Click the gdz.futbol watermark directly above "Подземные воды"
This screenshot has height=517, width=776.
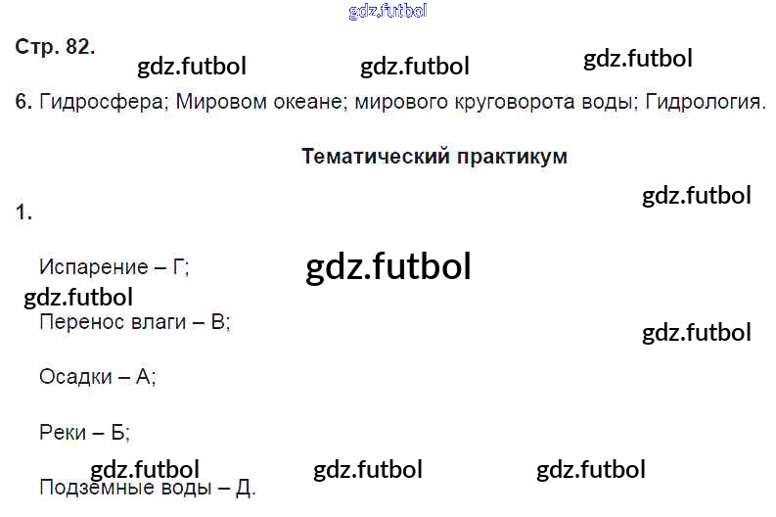pos(145,469)
